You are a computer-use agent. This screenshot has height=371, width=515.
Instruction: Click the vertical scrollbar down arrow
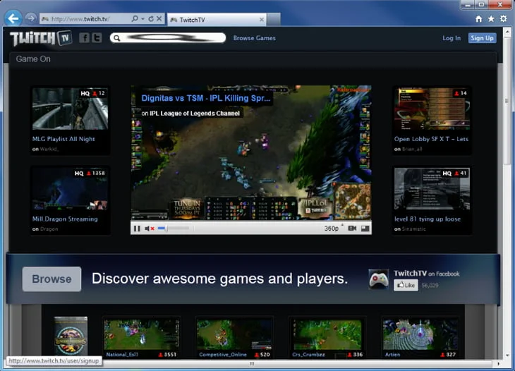[x=507, y=355]
